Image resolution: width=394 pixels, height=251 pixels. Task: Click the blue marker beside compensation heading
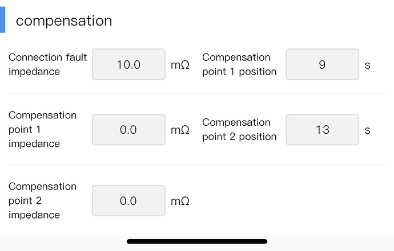click(2, 20)
